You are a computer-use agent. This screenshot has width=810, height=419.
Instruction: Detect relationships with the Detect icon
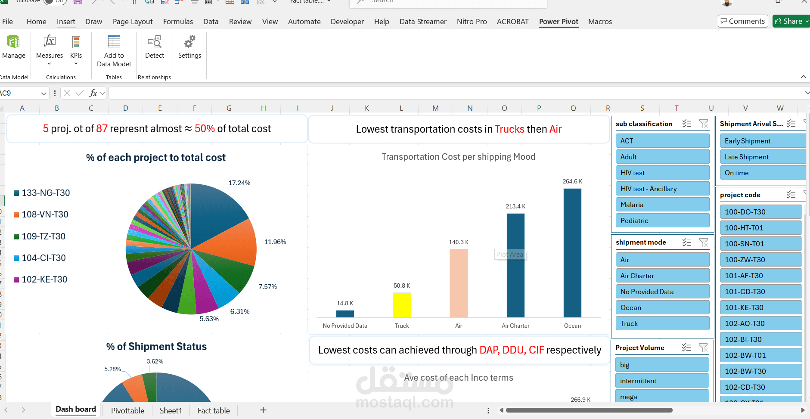pos(155,41)
